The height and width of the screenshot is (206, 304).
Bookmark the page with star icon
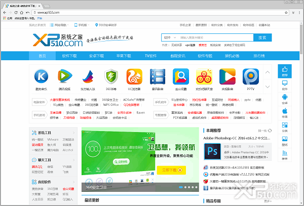[x=286, y=13]
